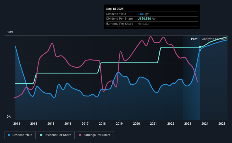Click the teal data point marker at Sep 2023
The height and width of the screenshot is (143, 232).
click(x=200, y=47)
